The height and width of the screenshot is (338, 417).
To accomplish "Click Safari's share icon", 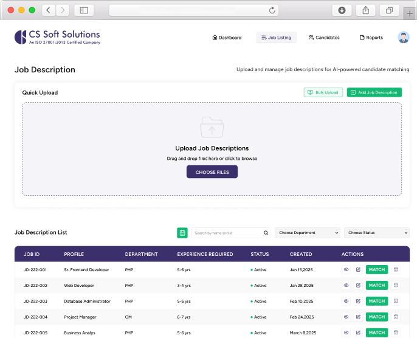I will tap(365, 10).
